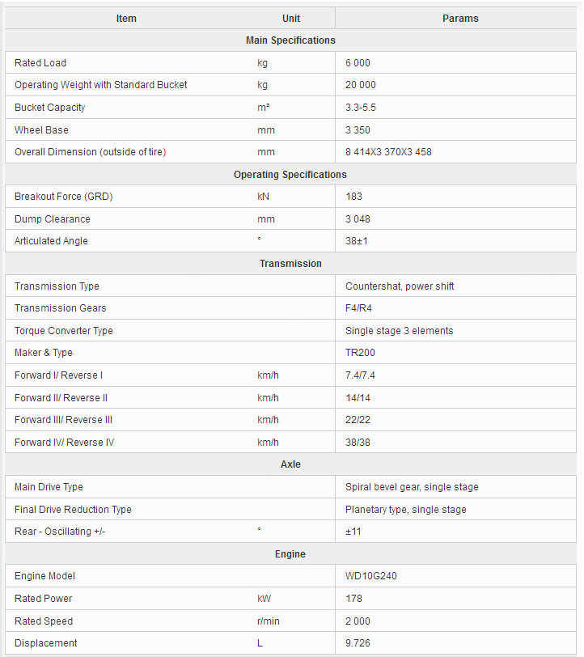Select the Axle section heading

tap(290, 464)
